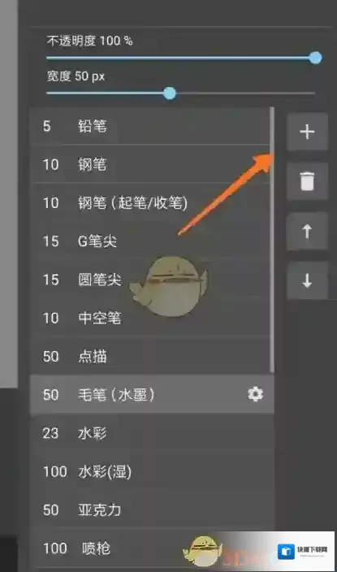
Task: Move brush up with up arrow
Action: coord(307,232)
